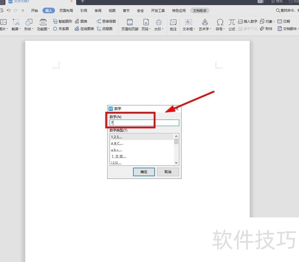Select the 插入 ribbon tab
Image resolution: width=299 pixels, height=262 pixels.
pyautogui.click(x=49, y=11)
